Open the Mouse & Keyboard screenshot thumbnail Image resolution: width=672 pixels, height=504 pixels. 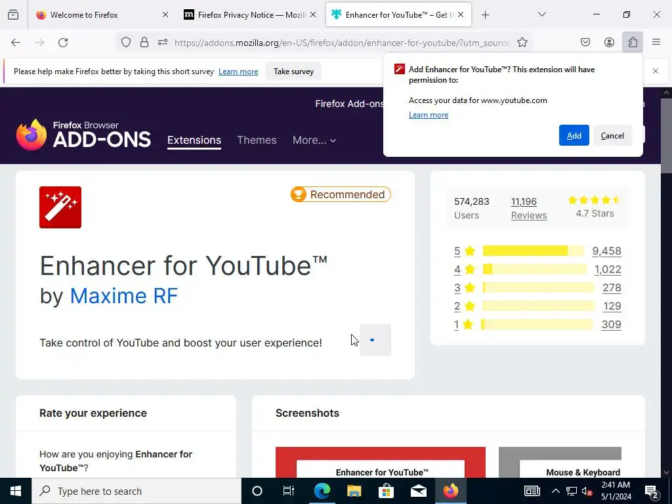pyautogui.click(x=560, y=463)
